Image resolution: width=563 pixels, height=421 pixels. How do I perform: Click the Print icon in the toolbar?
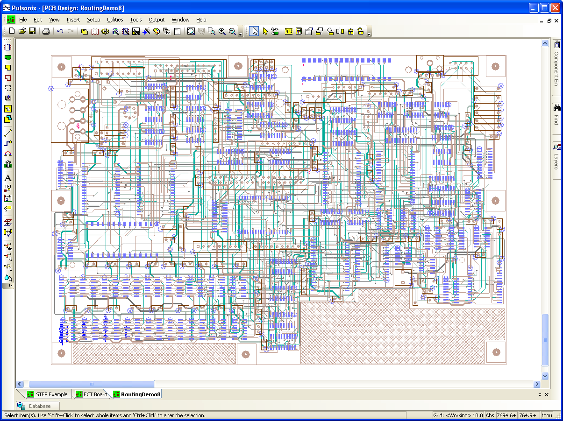[46, 31]
